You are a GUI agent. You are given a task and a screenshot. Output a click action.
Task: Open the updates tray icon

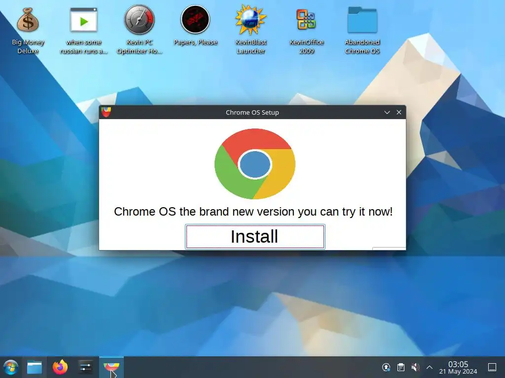[x=386, y=367]
